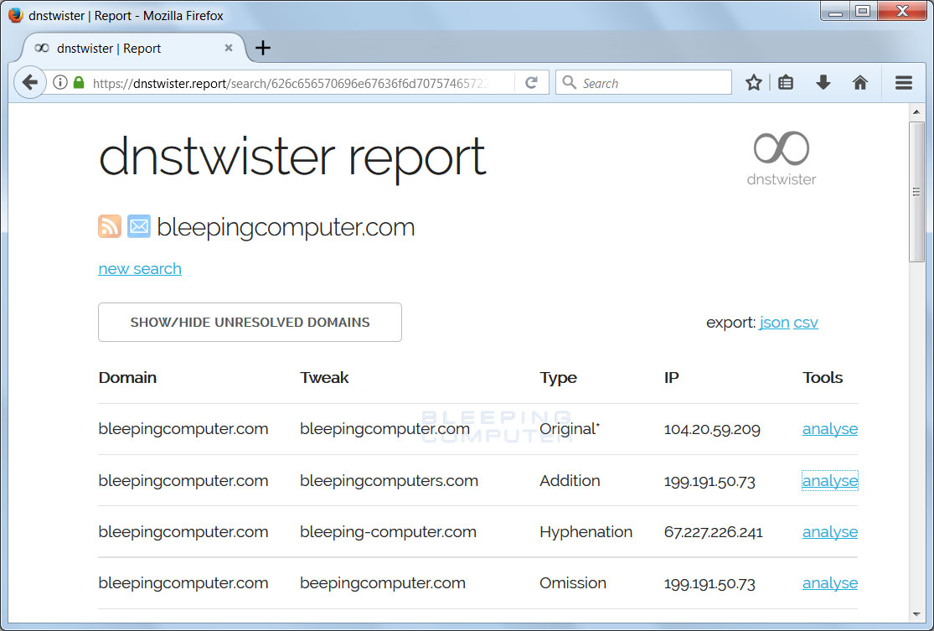Image resolution: width=934 pixels, height=631 pixels.
Task: View the green padlock security details
Action: (79, 82)
